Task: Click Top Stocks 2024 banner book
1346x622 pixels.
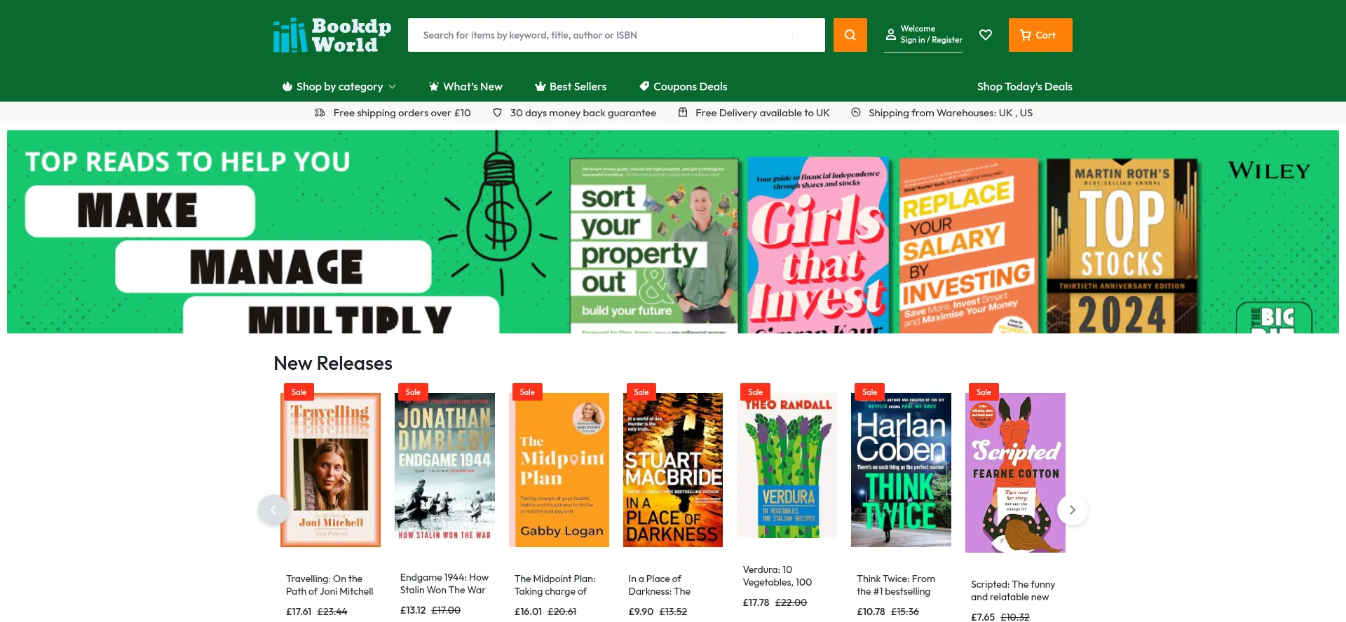Action: tap(1122, 246)
